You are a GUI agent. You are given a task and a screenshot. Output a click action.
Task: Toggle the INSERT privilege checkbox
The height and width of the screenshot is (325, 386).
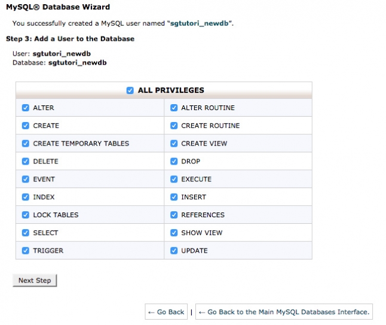(174, 197)
